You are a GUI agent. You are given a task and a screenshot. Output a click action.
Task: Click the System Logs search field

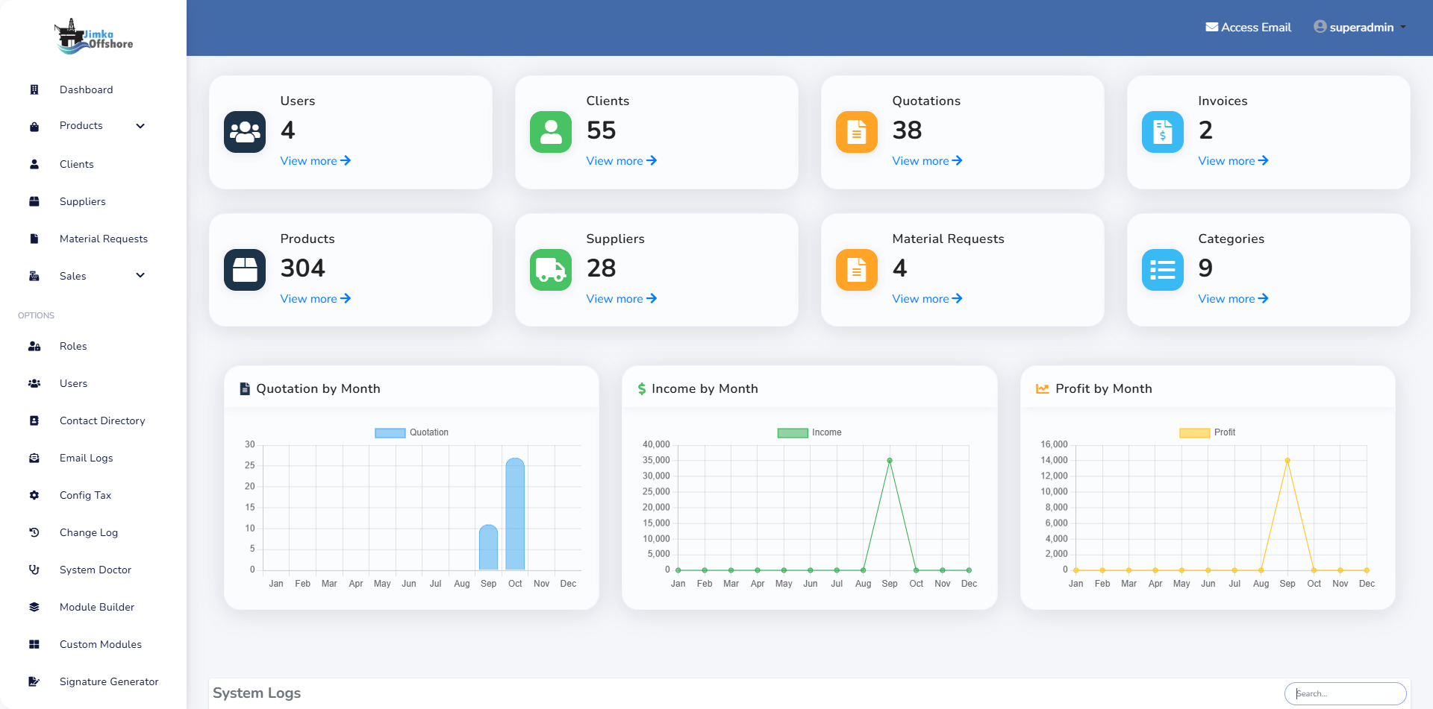point(1345,693)
